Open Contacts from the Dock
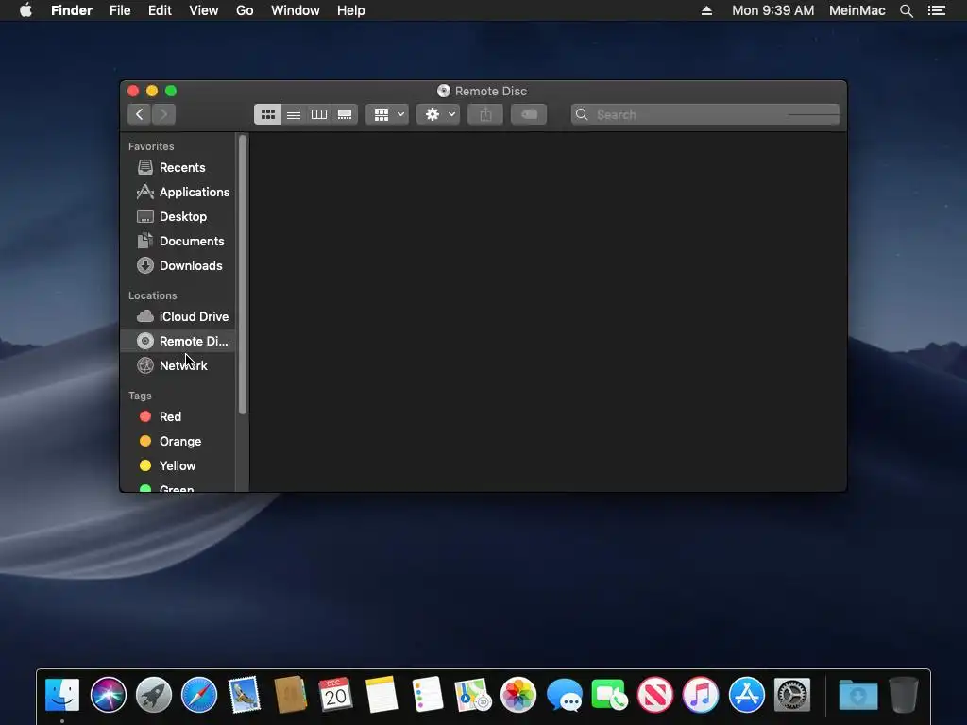The height and width of the screenshot is (725, 967). click(x=291, y=695)
